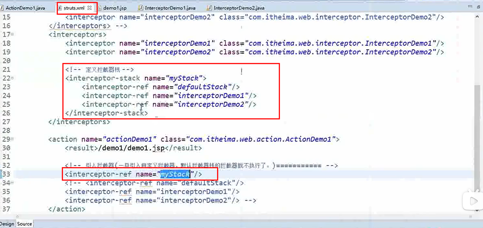Minimize the editor area

pyautogui.click(x=470, y=6)
